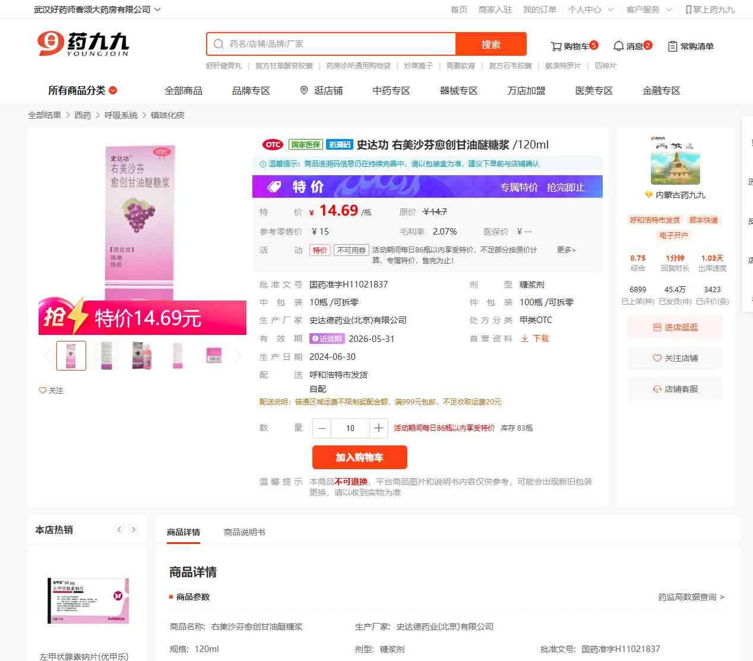Switch to the 商品说明书 tab
Screen dimensions: 753x661
coord(245,532)
